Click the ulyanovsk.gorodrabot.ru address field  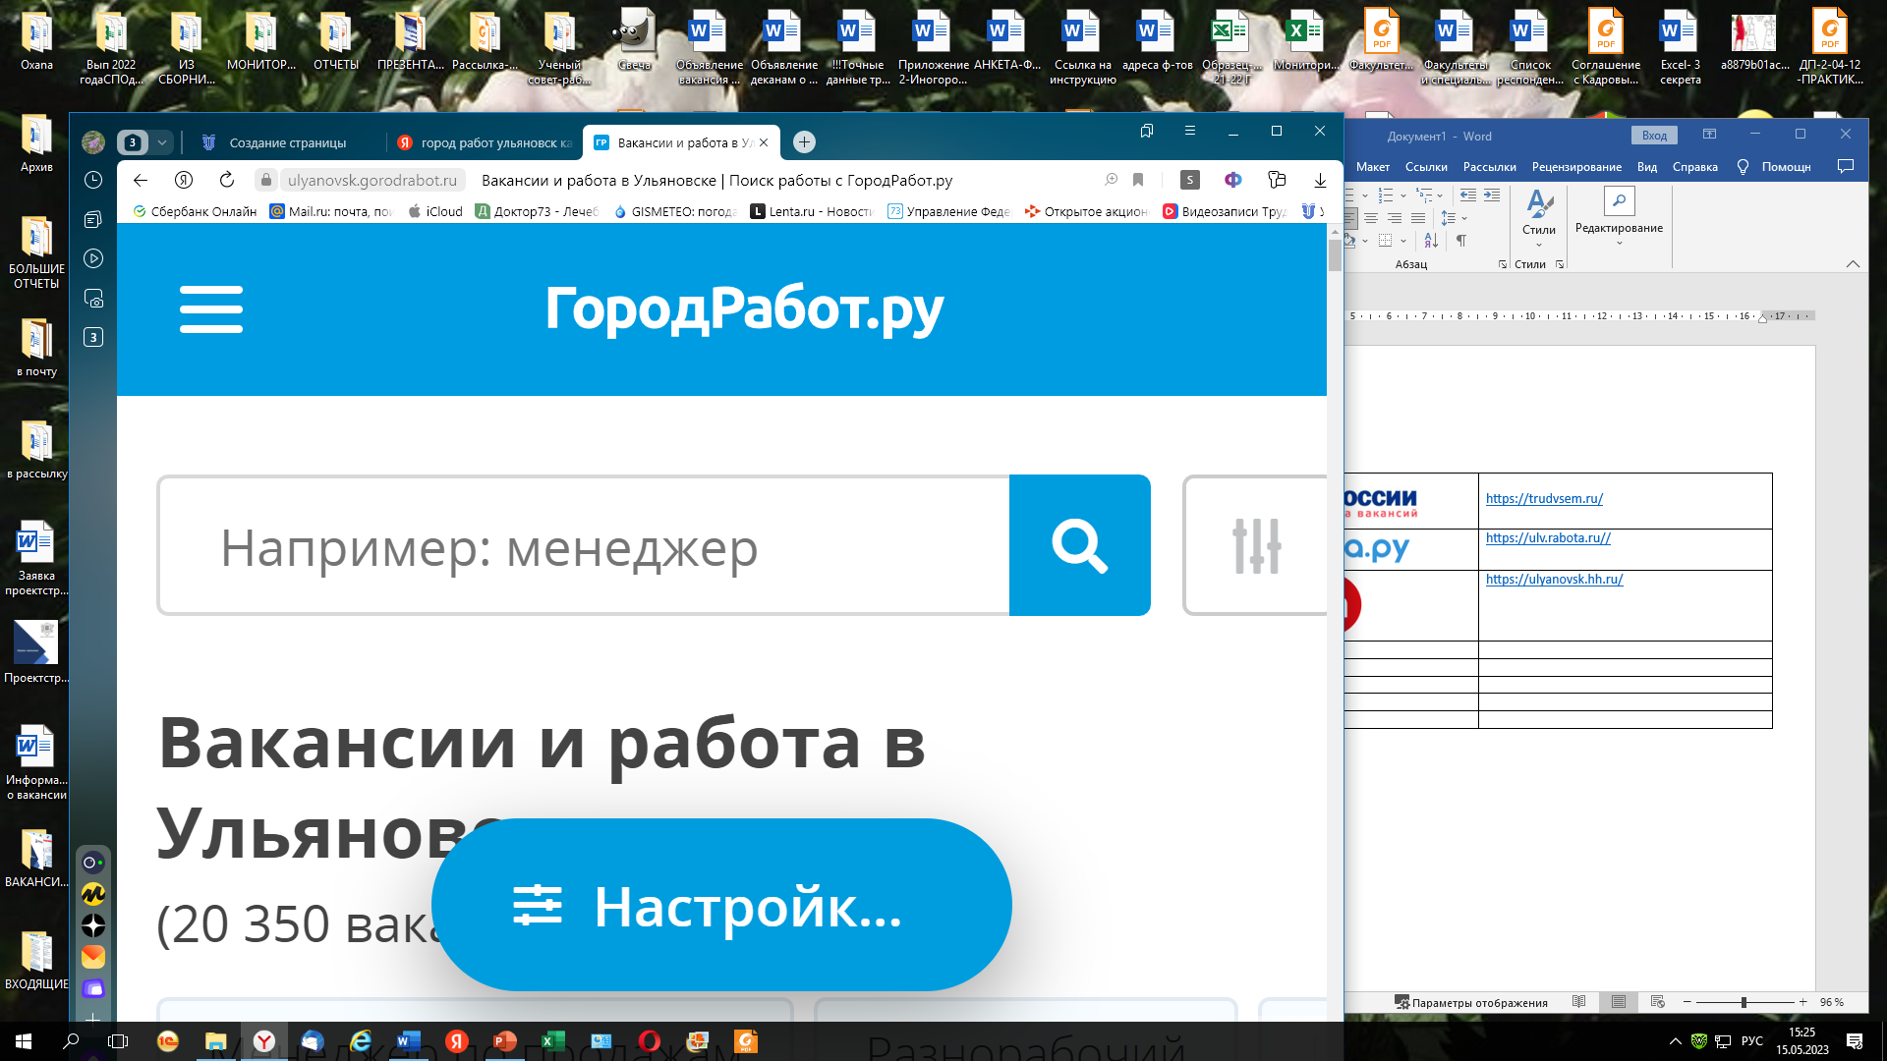pos(372,180)
